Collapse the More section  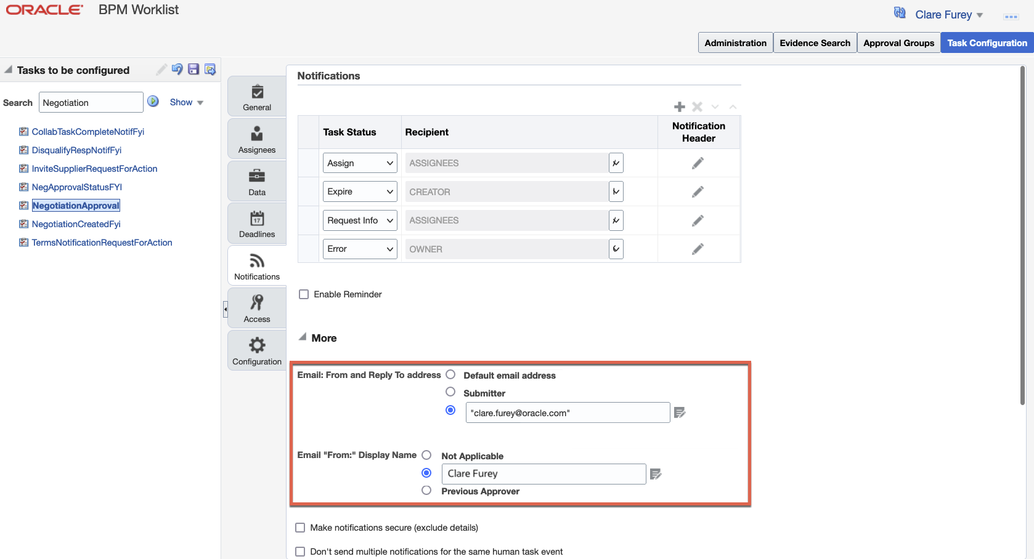pos(303,337)
